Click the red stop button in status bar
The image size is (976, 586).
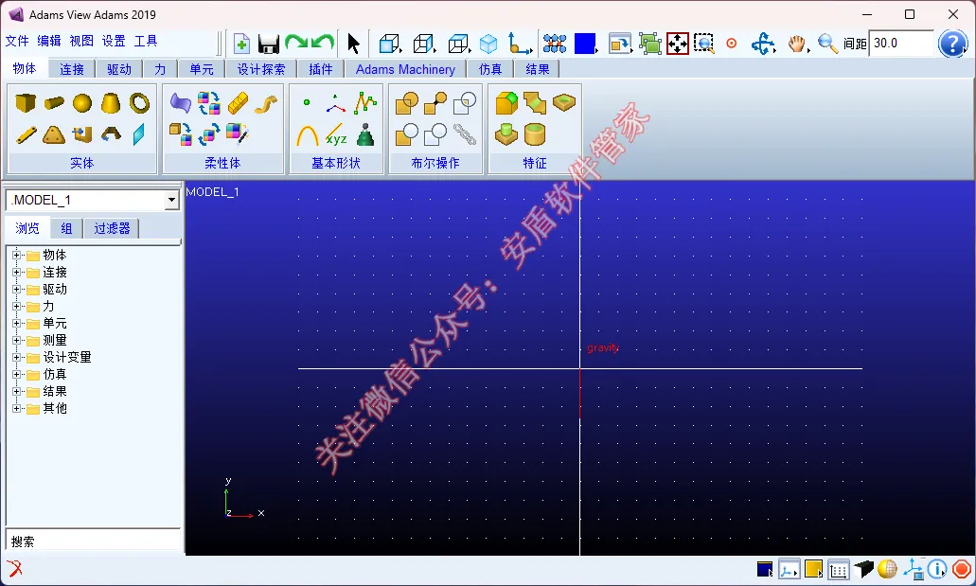coord(962,569)
